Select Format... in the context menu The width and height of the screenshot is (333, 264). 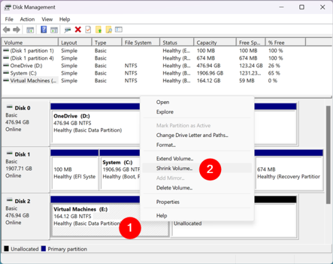197,145
